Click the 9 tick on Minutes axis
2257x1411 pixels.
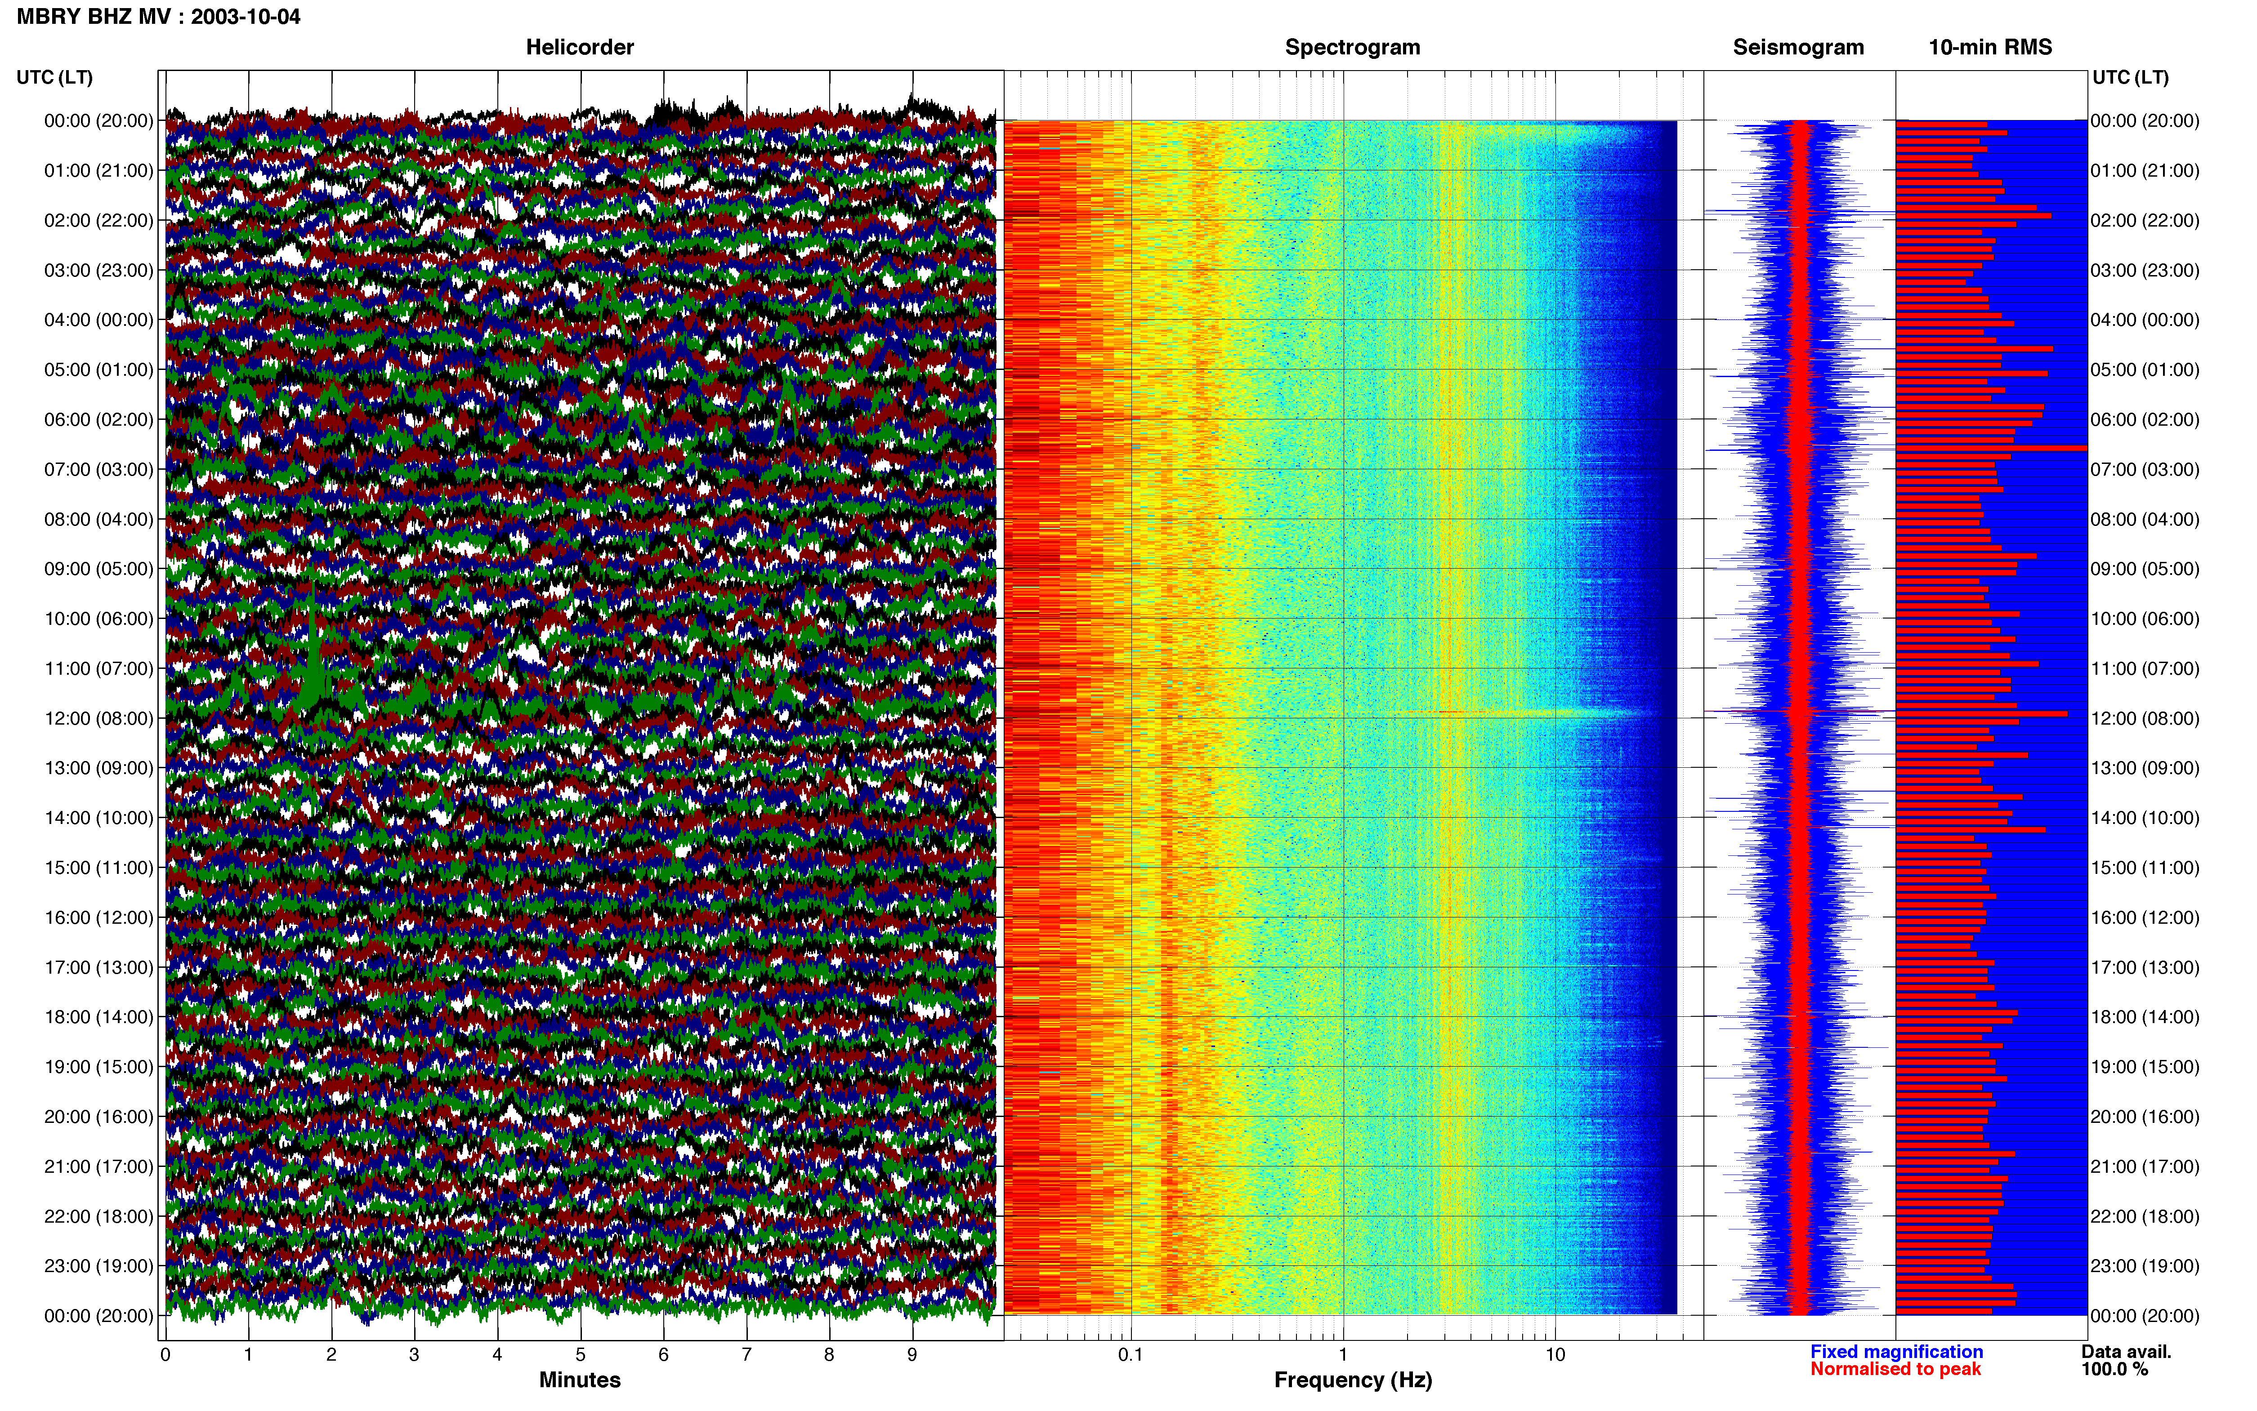pos(912,1355)
